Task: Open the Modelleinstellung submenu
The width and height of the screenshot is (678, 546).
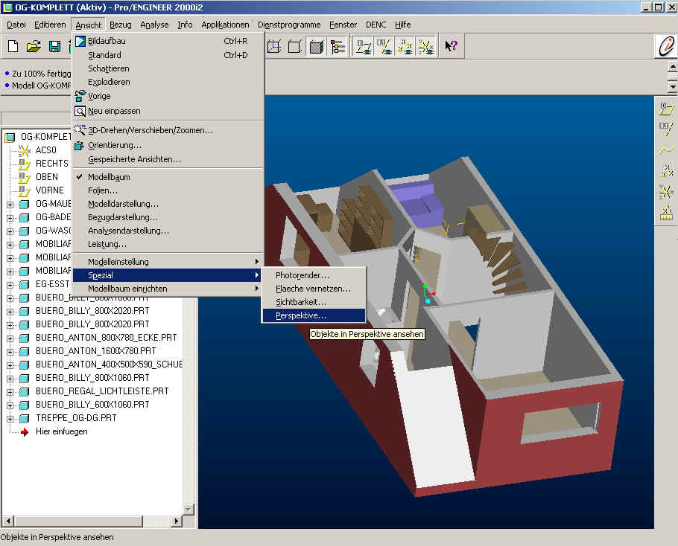Action: coord(168,262)
